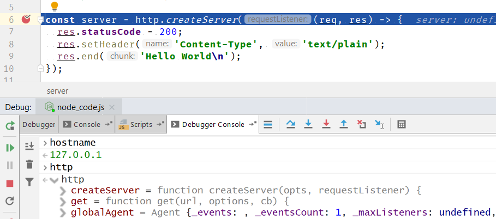The width and height of the screenshot is (496, 219).
Task: Click the circular arrow icon below the Stop button
Action: [x=10, y=200]
